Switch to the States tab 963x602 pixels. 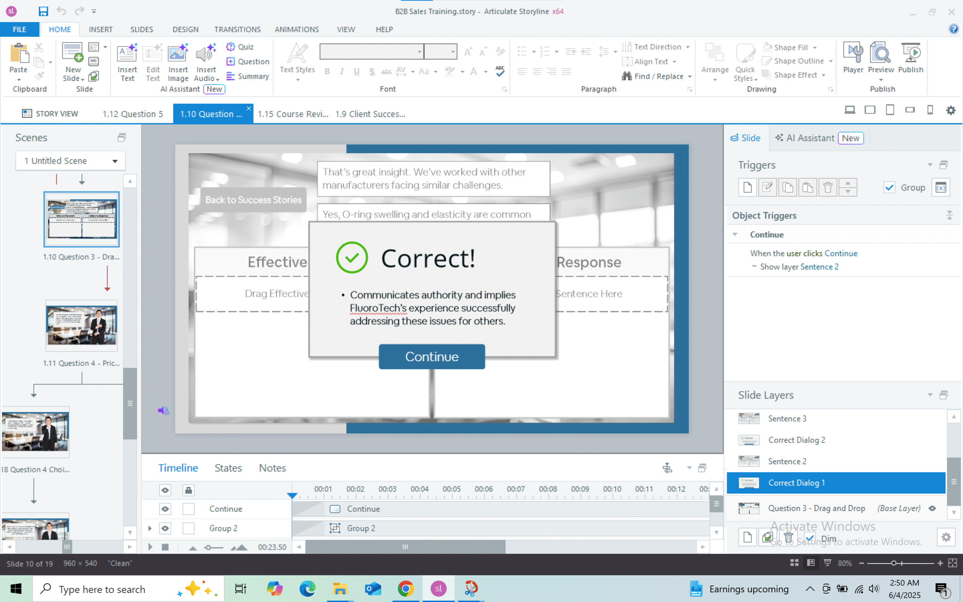[228, 468]
